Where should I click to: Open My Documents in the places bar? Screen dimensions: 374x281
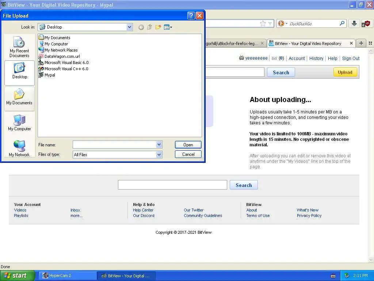[x=19, y=98]
